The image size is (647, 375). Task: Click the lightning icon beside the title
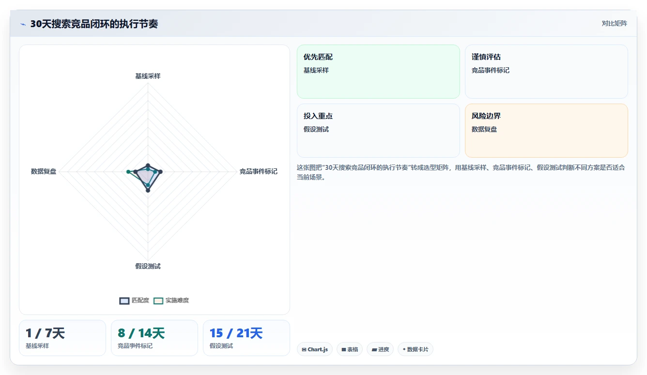(23, 24)
